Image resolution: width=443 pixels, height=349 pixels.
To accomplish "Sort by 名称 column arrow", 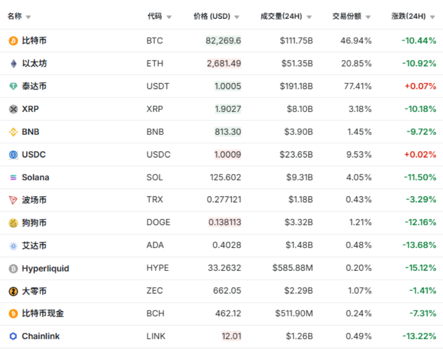I will point(28,17).
